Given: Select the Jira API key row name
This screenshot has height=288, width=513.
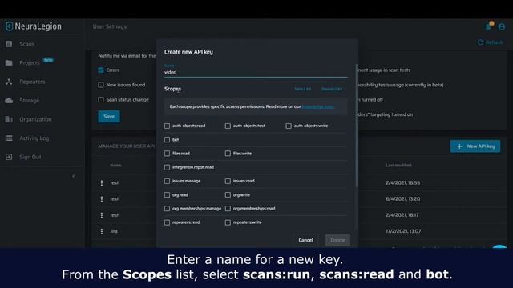Looking at the screenshot, I should pos(114,231).
